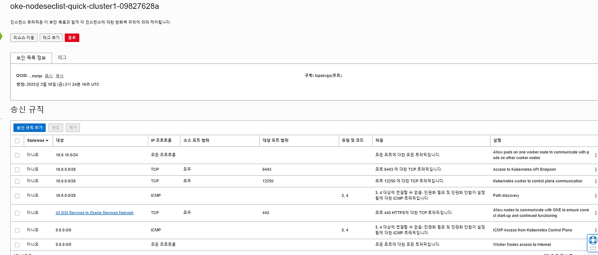Open actions menu for port 12250 rule
Screen dimensions: 598x255
coord(596,181)
